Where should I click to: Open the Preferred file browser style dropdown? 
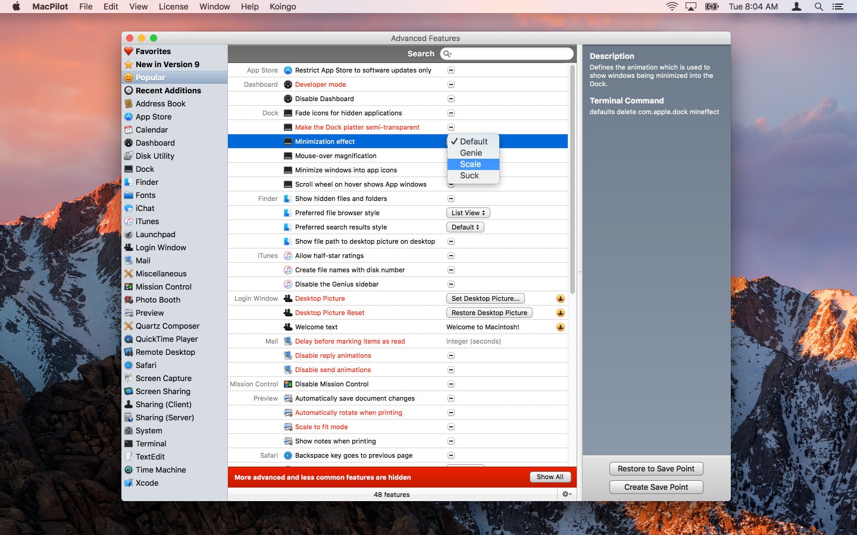pyautogui.click(x=468, y=212)
